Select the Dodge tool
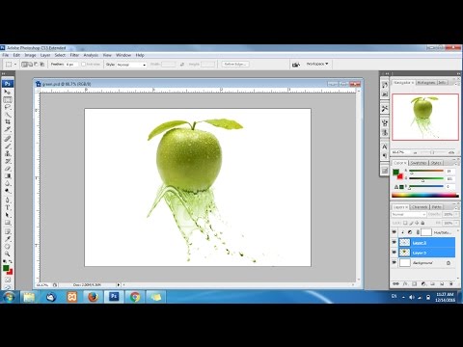Viewport: 463px width, 347px height. (8, 191)
